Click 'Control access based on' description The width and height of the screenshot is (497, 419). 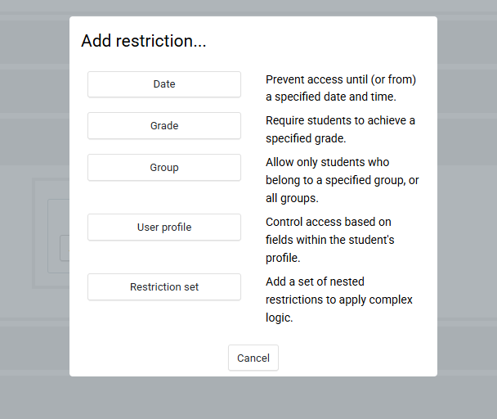(x=329, y=222)
